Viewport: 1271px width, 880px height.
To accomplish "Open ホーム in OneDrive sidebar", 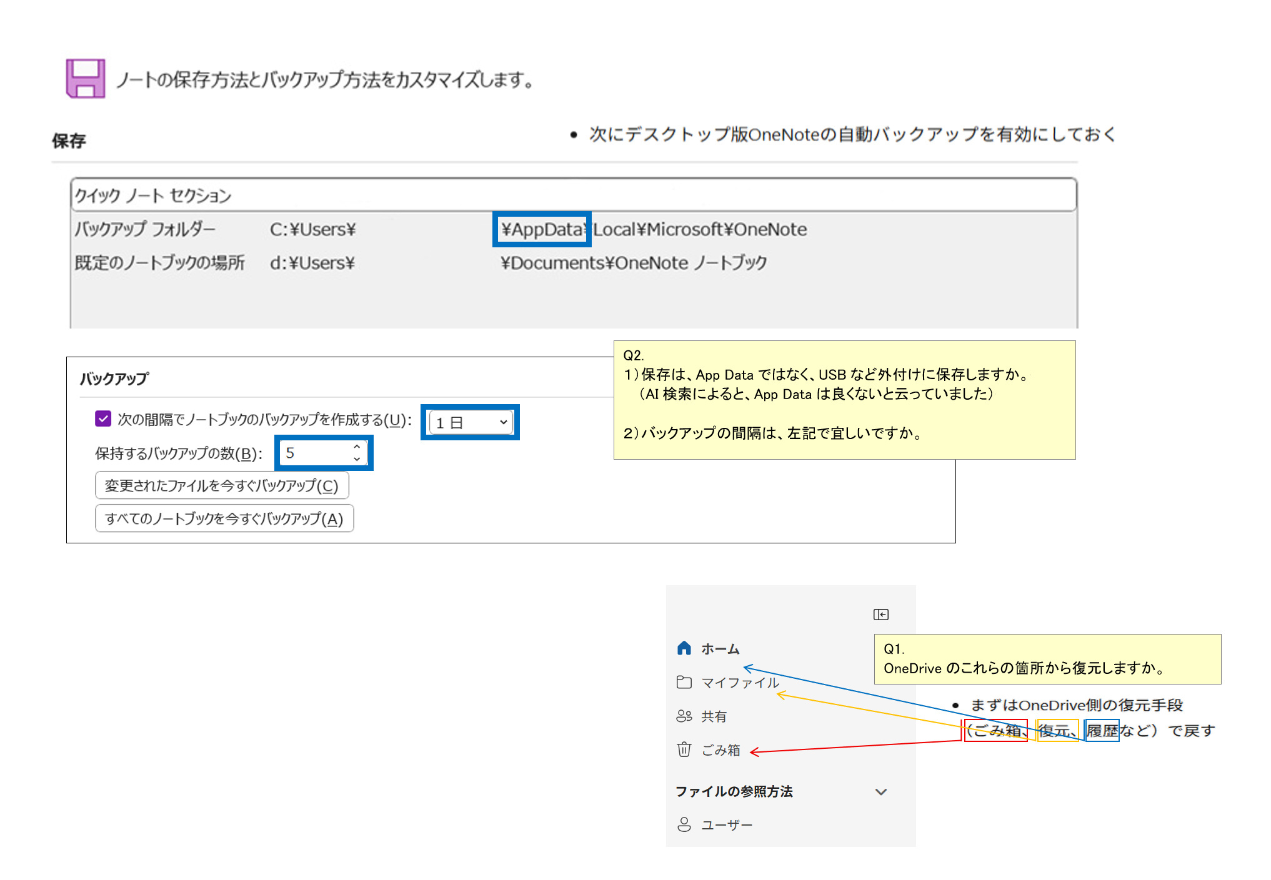I will click(x=720, y=649).
